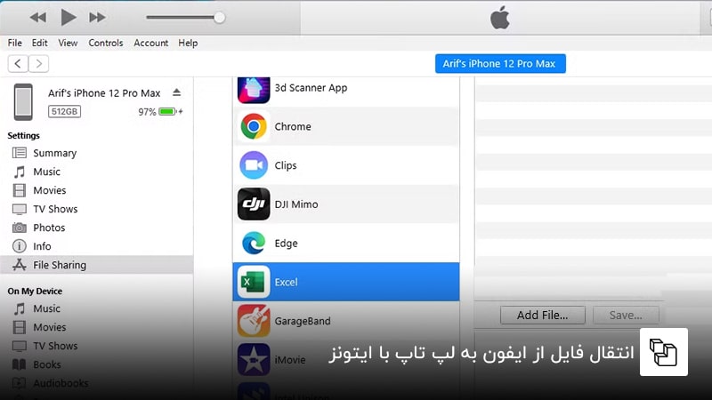Open the File menu
712x400 pixels.
(x=14, y=43)
